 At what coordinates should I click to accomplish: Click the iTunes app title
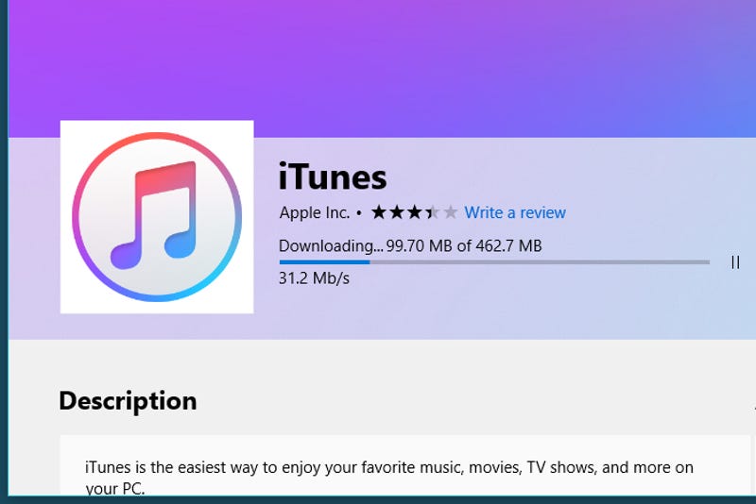tap(333, 176)
